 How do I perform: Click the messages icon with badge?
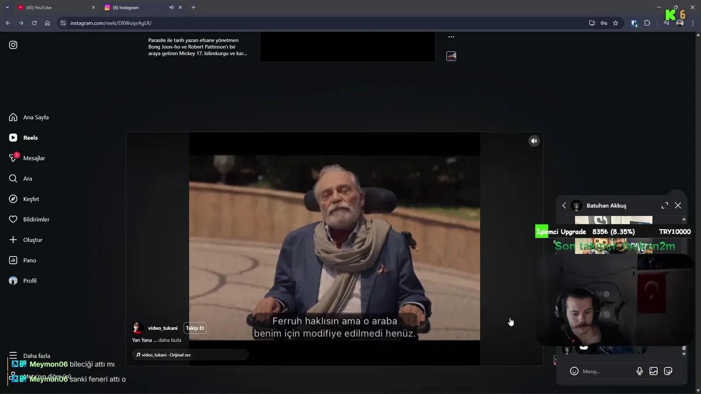[13, 158]
